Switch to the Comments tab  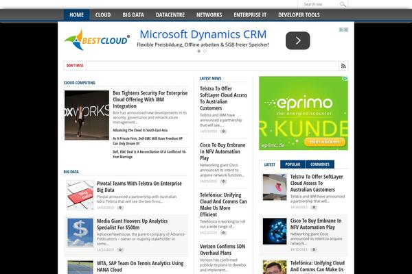pos(320,164)
